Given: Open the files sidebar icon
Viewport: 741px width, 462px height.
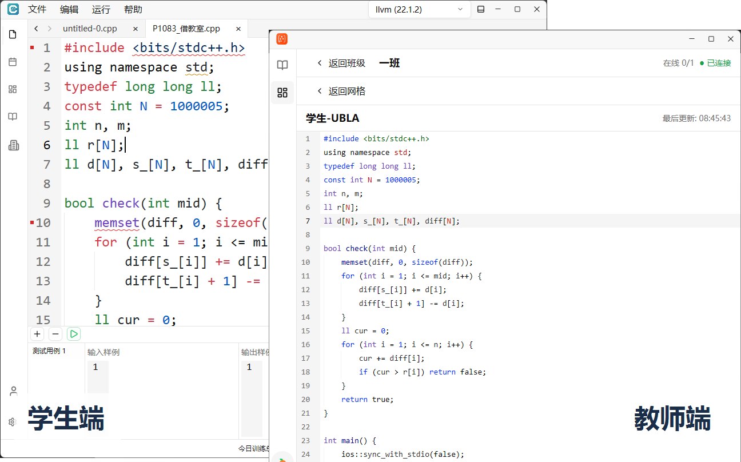Looking at the screenshot, I should coord(13,35).
